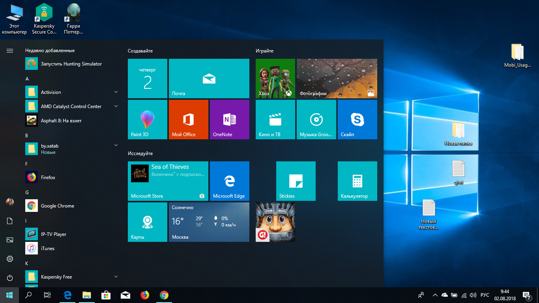Launch Запустить Hunting Simulator from the app list

72,64
